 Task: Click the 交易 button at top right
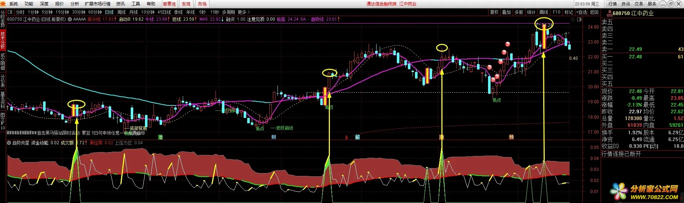tap(639, 4)
